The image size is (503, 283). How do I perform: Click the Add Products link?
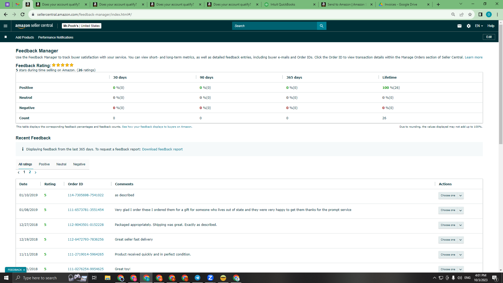25,37
